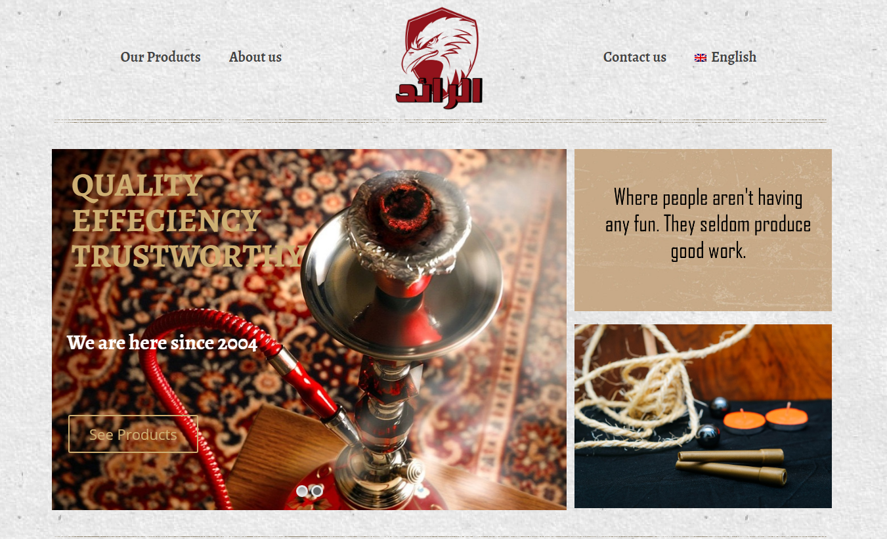Open the Our Products menu
The height and width of the screenshot is (539, 887).
160,57
